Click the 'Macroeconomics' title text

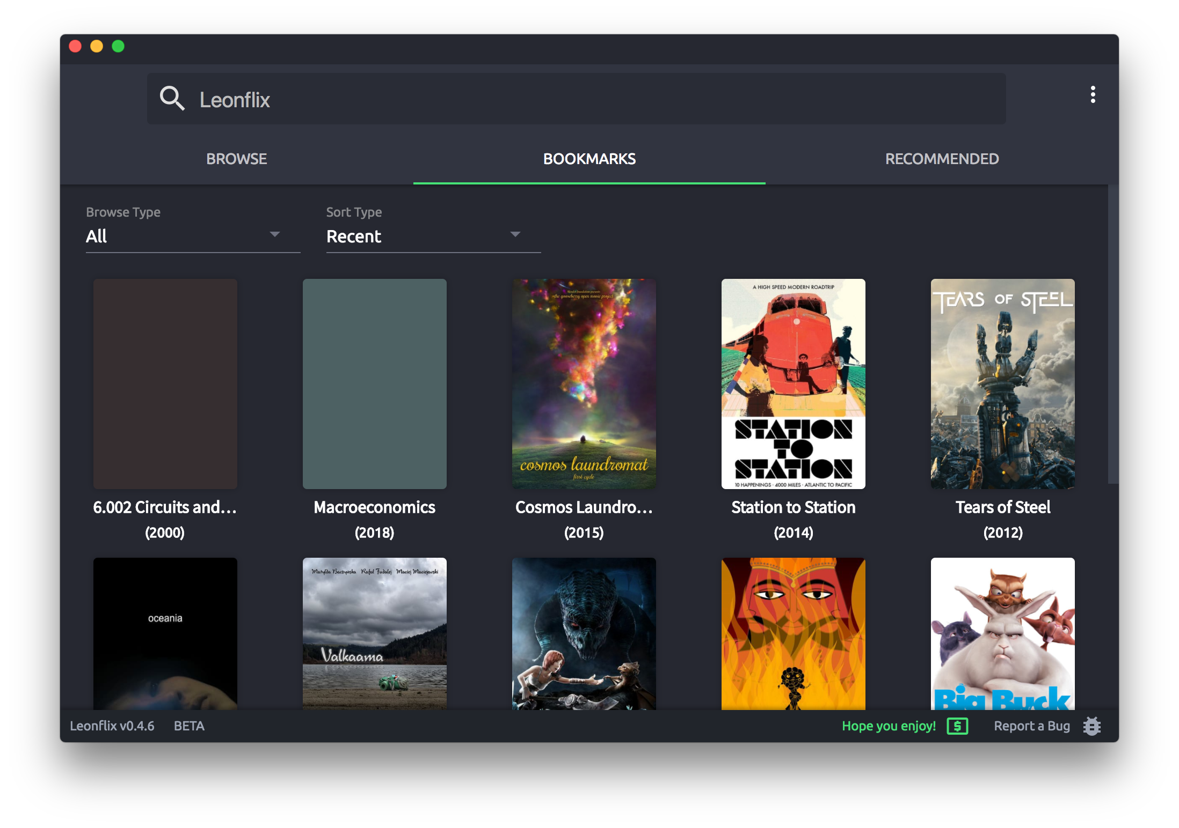pos(375,507)
